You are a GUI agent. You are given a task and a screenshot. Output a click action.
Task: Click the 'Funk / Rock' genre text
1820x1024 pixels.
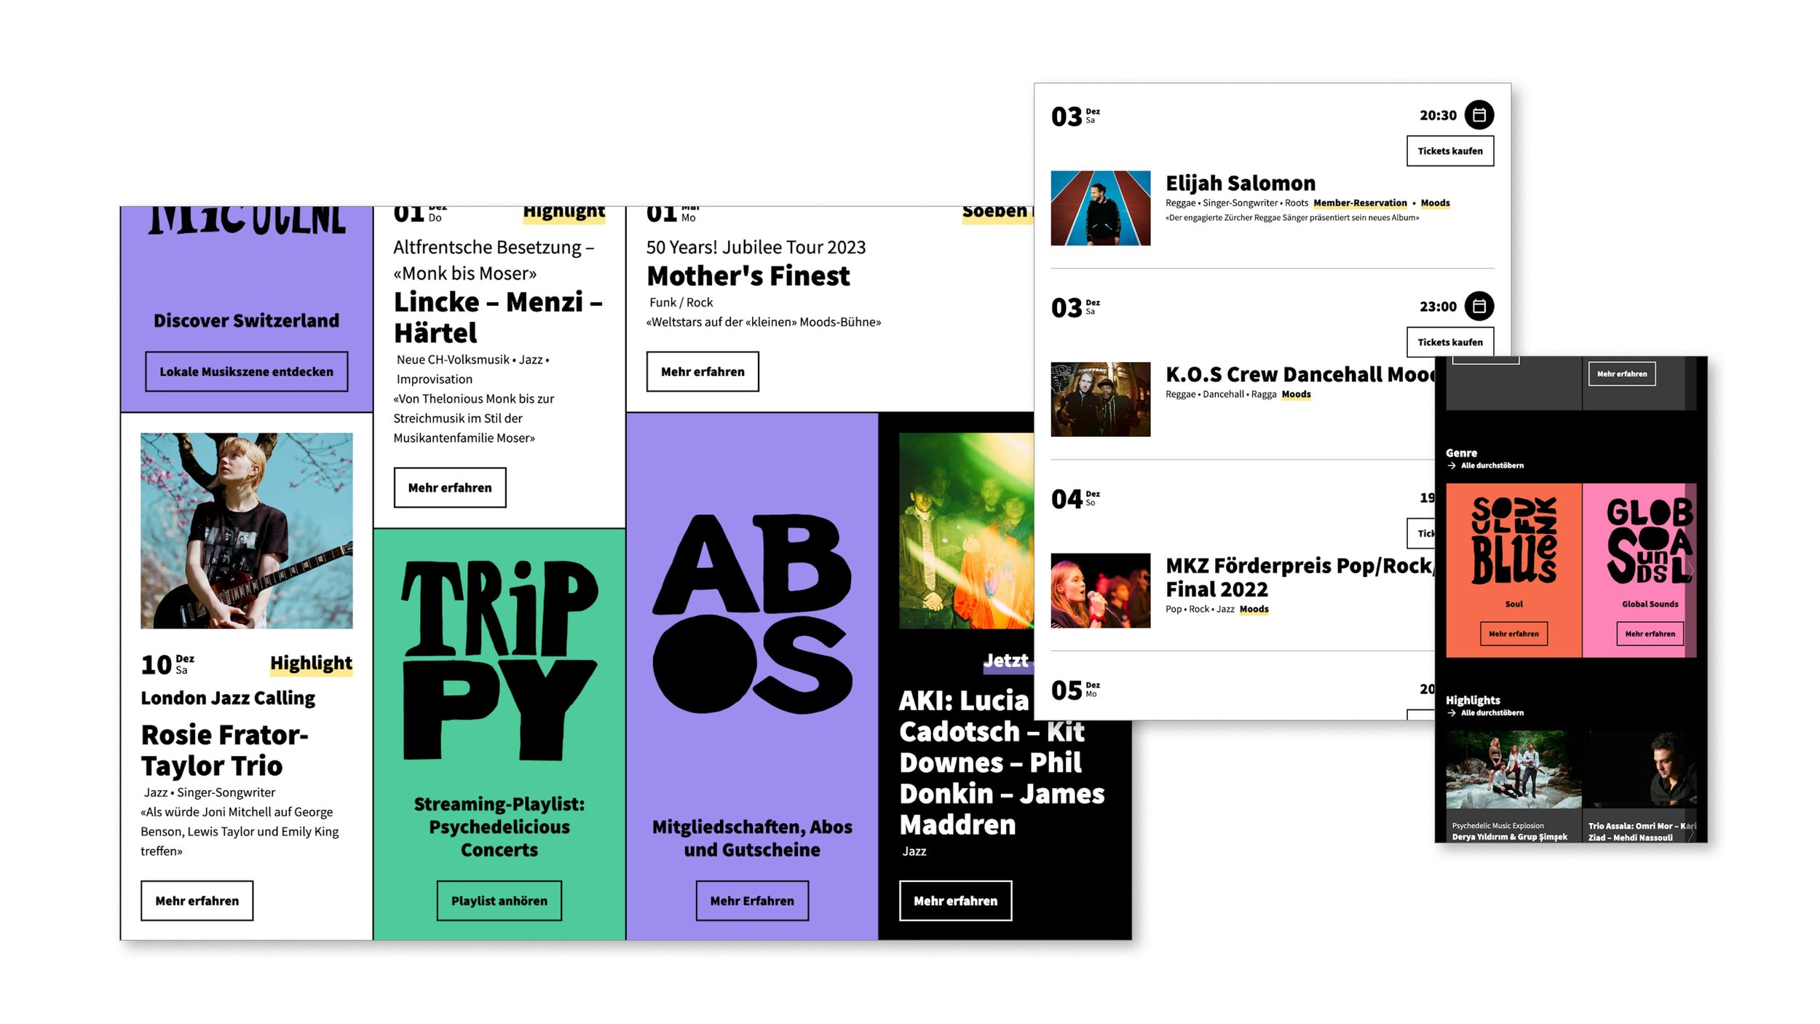click(x=681, y=302)
